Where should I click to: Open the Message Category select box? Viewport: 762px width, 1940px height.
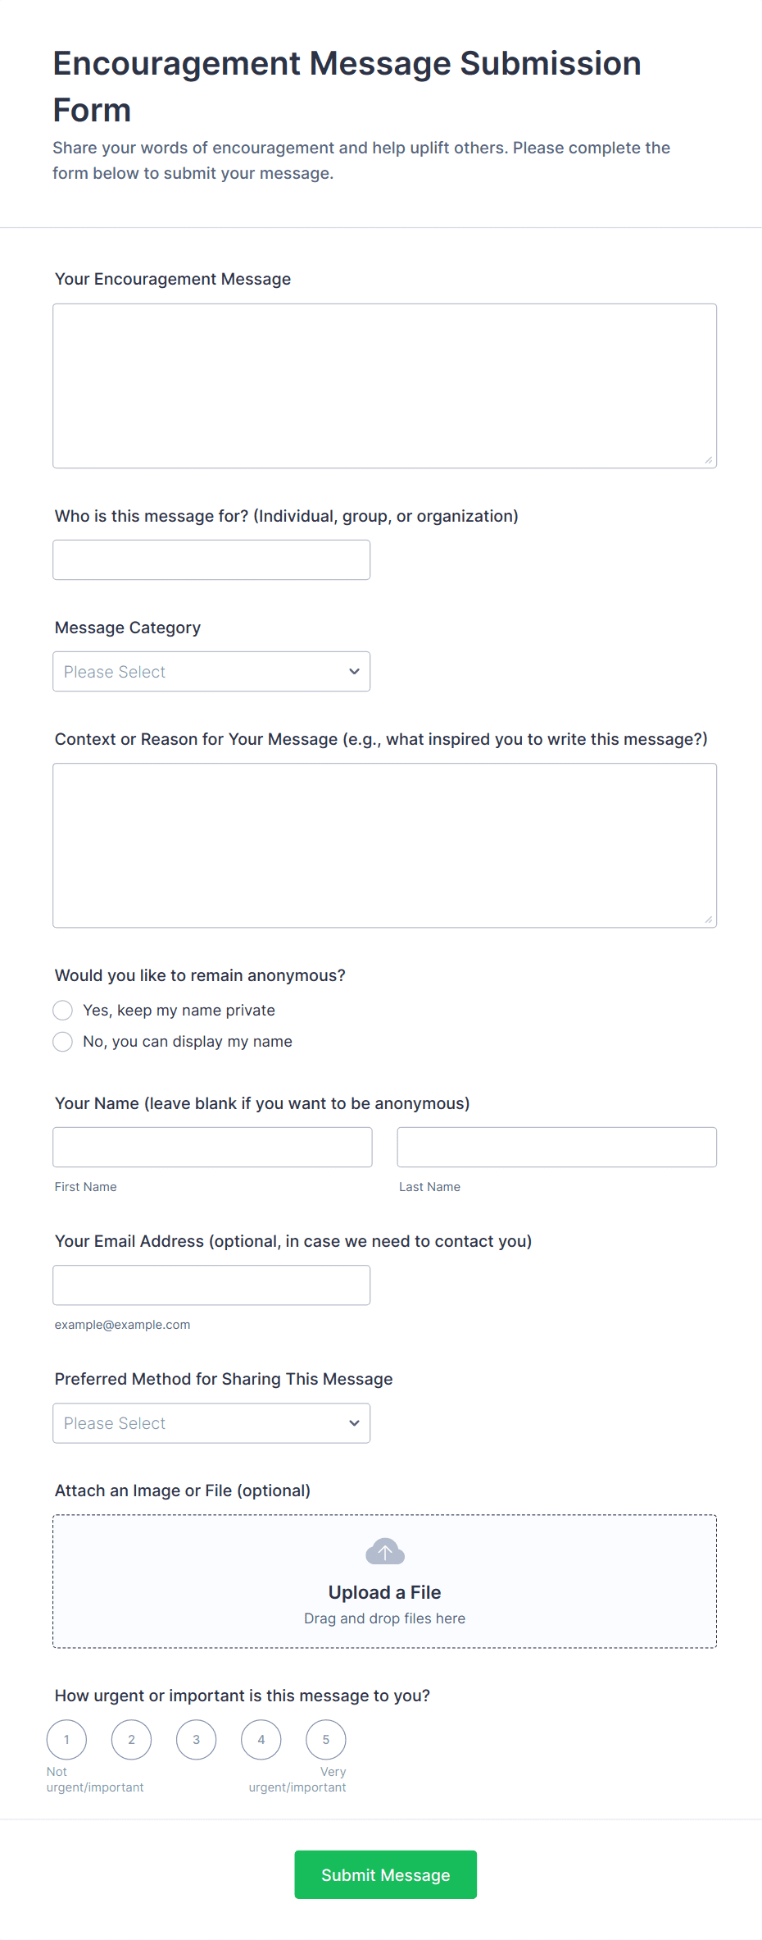pyautogui.click(x=211, y=671)
